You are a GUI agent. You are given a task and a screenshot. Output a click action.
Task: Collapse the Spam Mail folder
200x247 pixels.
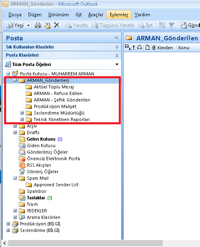pyautogui.click(x=15, y=178)
